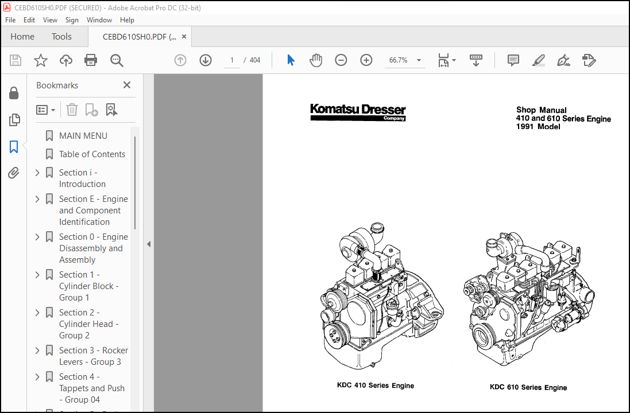Click the Find text magnifier icon
This screenshot has height=413, width=630.
coord(117,60)
